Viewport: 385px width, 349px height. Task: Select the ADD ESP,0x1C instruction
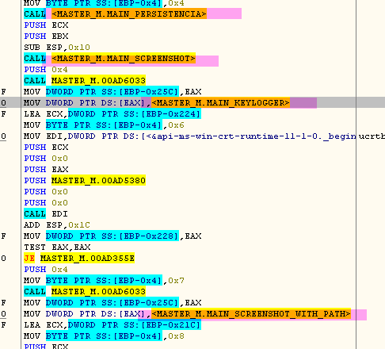click(57, 225)
